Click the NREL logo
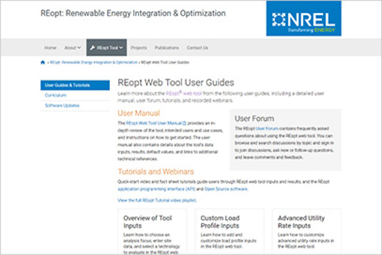Viewport: 382px width, 255px height. [x=304, y=18]
